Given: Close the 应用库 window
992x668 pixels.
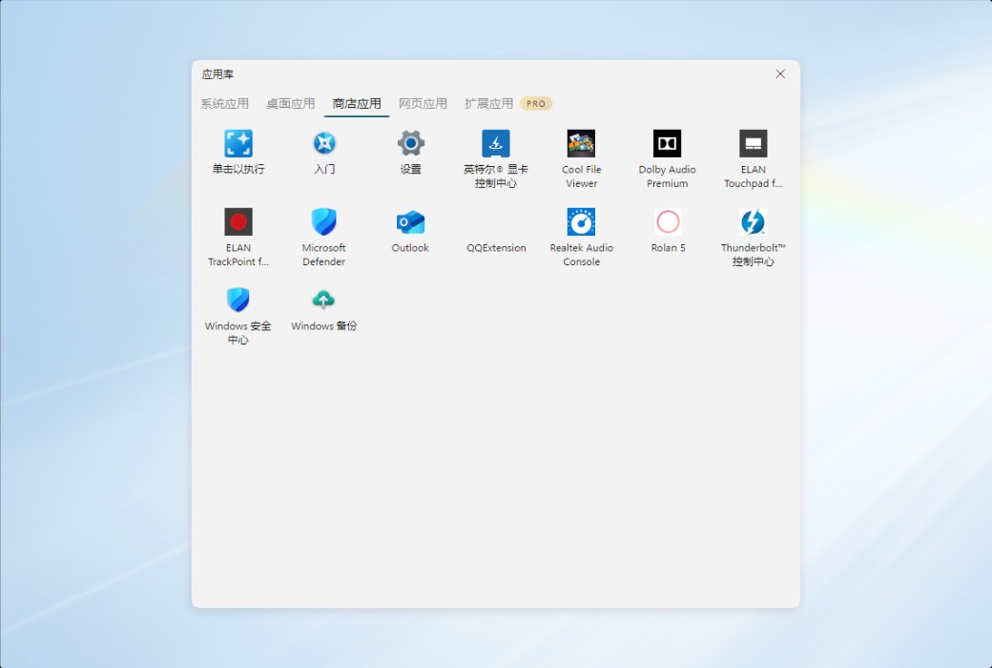Looking at the screenshot, I should point(780,74).
